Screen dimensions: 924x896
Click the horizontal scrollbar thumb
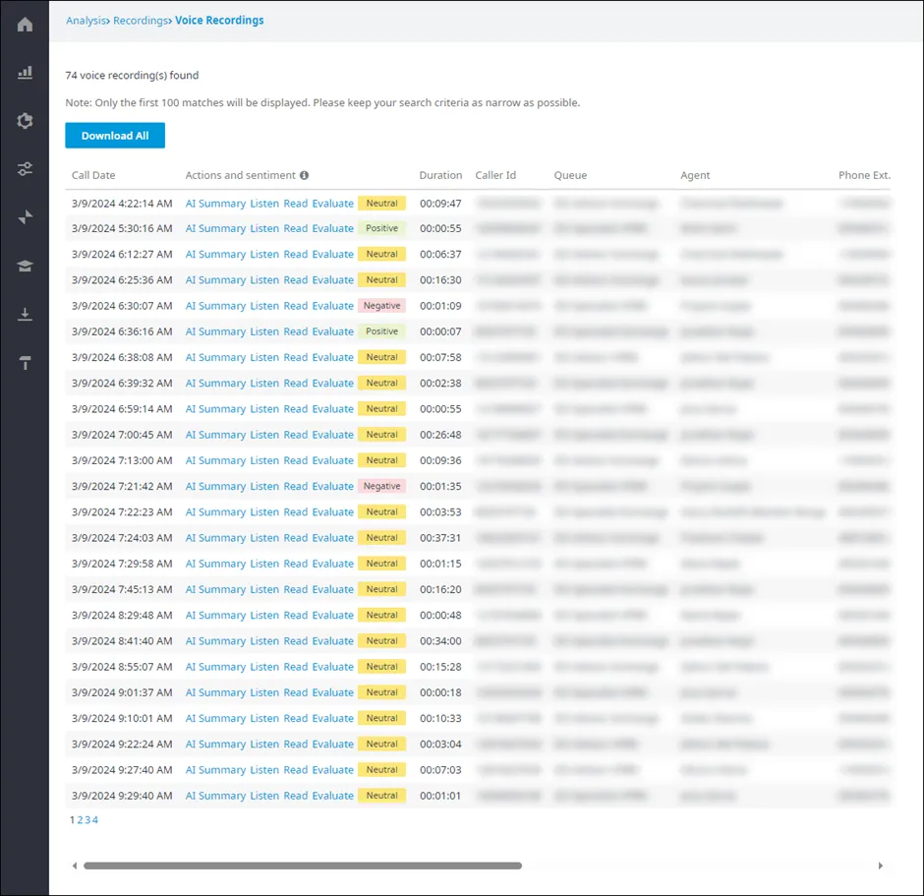coord(303,866)
